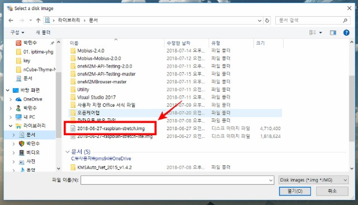Select OneDrive cloud icon in sidebar

coord(18,99)
